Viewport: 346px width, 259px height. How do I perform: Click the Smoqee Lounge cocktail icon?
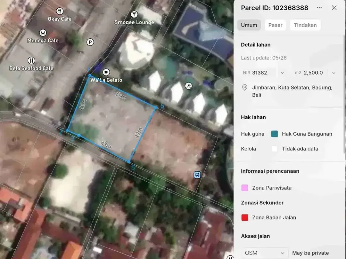(x=134, y=14)
